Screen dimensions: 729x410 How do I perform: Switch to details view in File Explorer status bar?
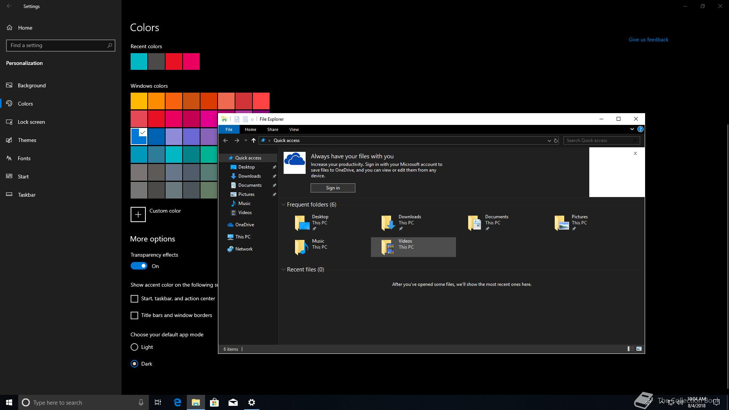click(x=630, y=349)
